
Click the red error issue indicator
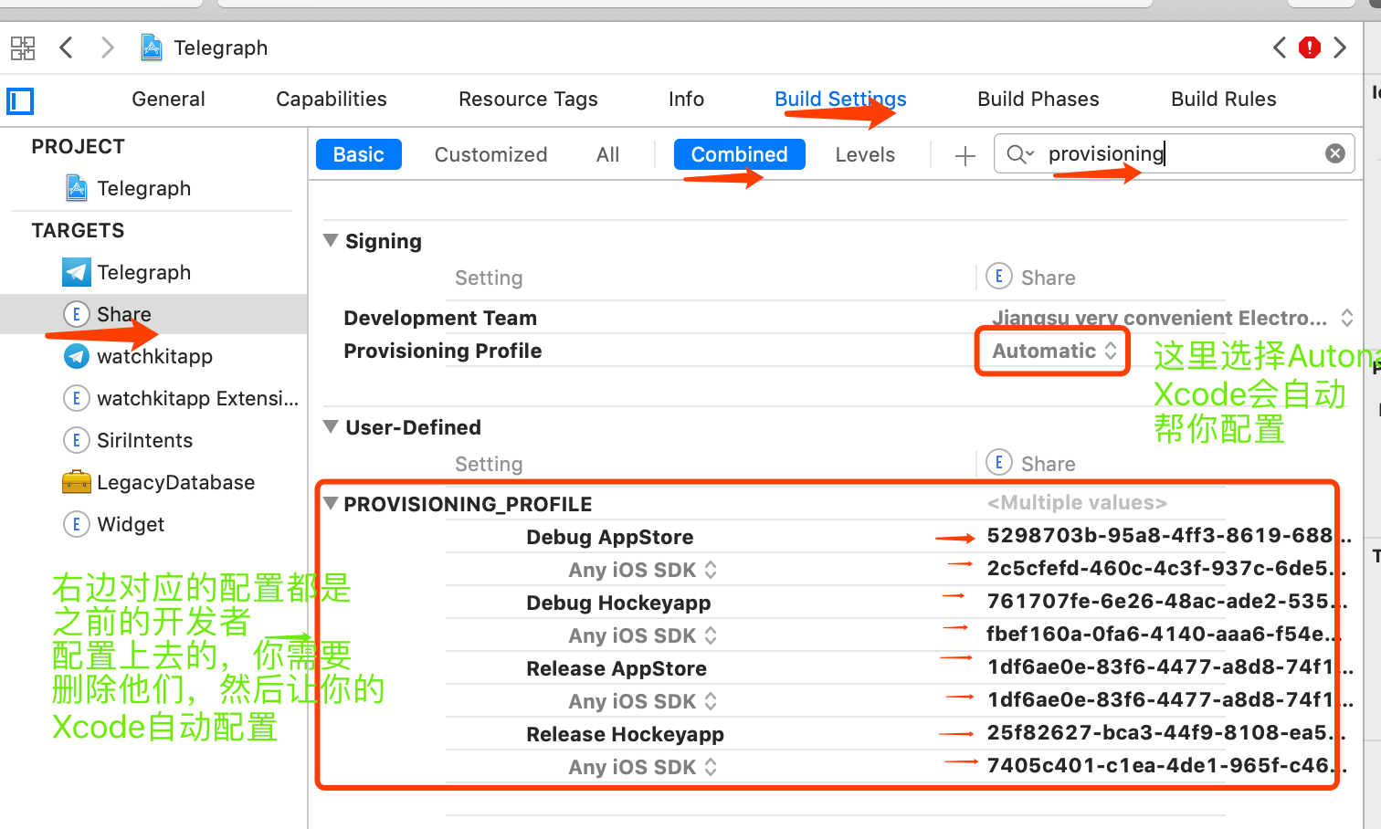1310,47
